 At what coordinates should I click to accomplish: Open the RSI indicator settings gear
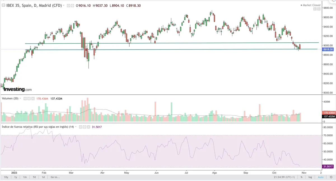tap(84, 127)
